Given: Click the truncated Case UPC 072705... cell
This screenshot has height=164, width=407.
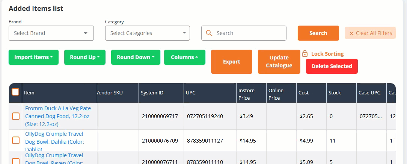Looking at the screenshot, I should click(x=371, y=116).
